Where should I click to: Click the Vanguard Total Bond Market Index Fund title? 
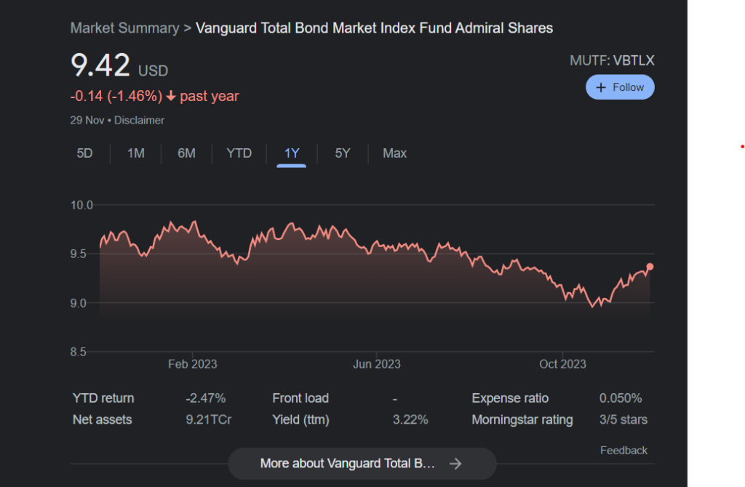375,28
